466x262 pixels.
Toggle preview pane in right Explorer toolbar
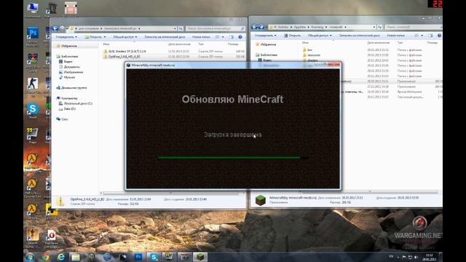click(430, 36)
